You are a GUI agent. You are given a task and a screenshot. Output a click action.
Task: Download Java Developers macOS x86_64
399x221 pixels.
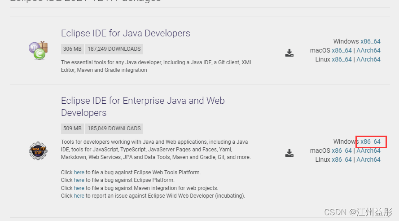342,50
